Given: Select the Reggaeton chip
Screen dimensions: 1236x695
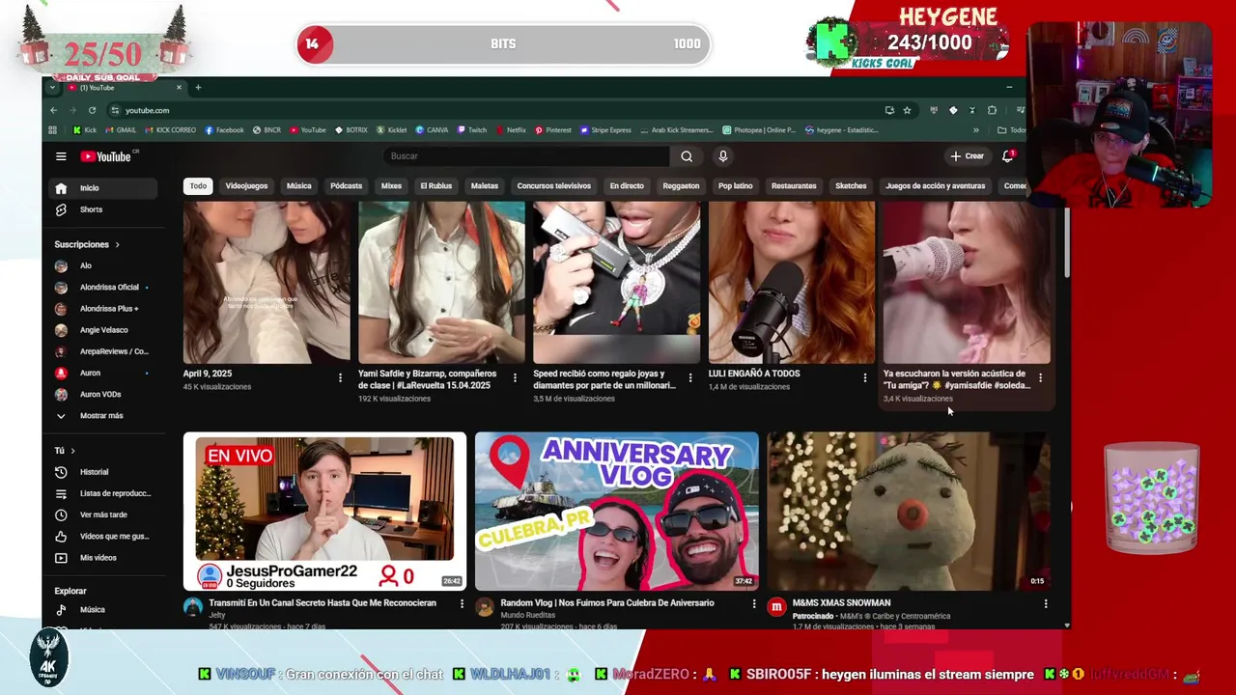Looking at the screenshot, I should [681, 186].
